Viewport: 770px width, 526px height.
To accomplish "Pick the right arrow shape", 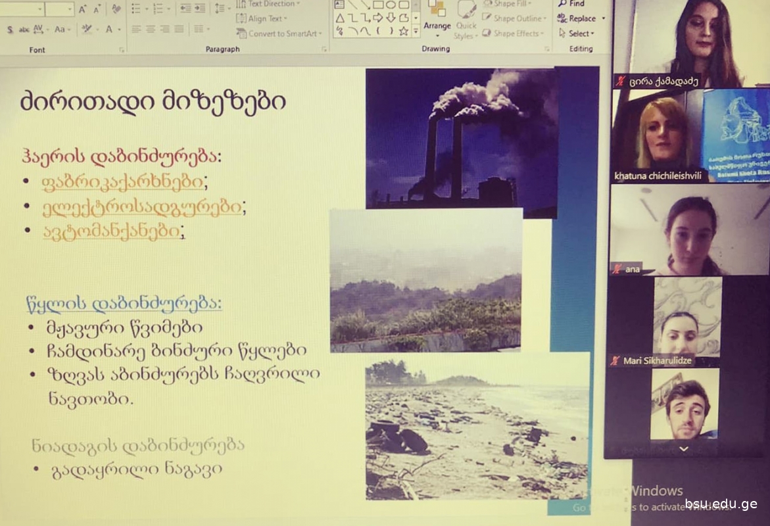I will click(378, 18).
